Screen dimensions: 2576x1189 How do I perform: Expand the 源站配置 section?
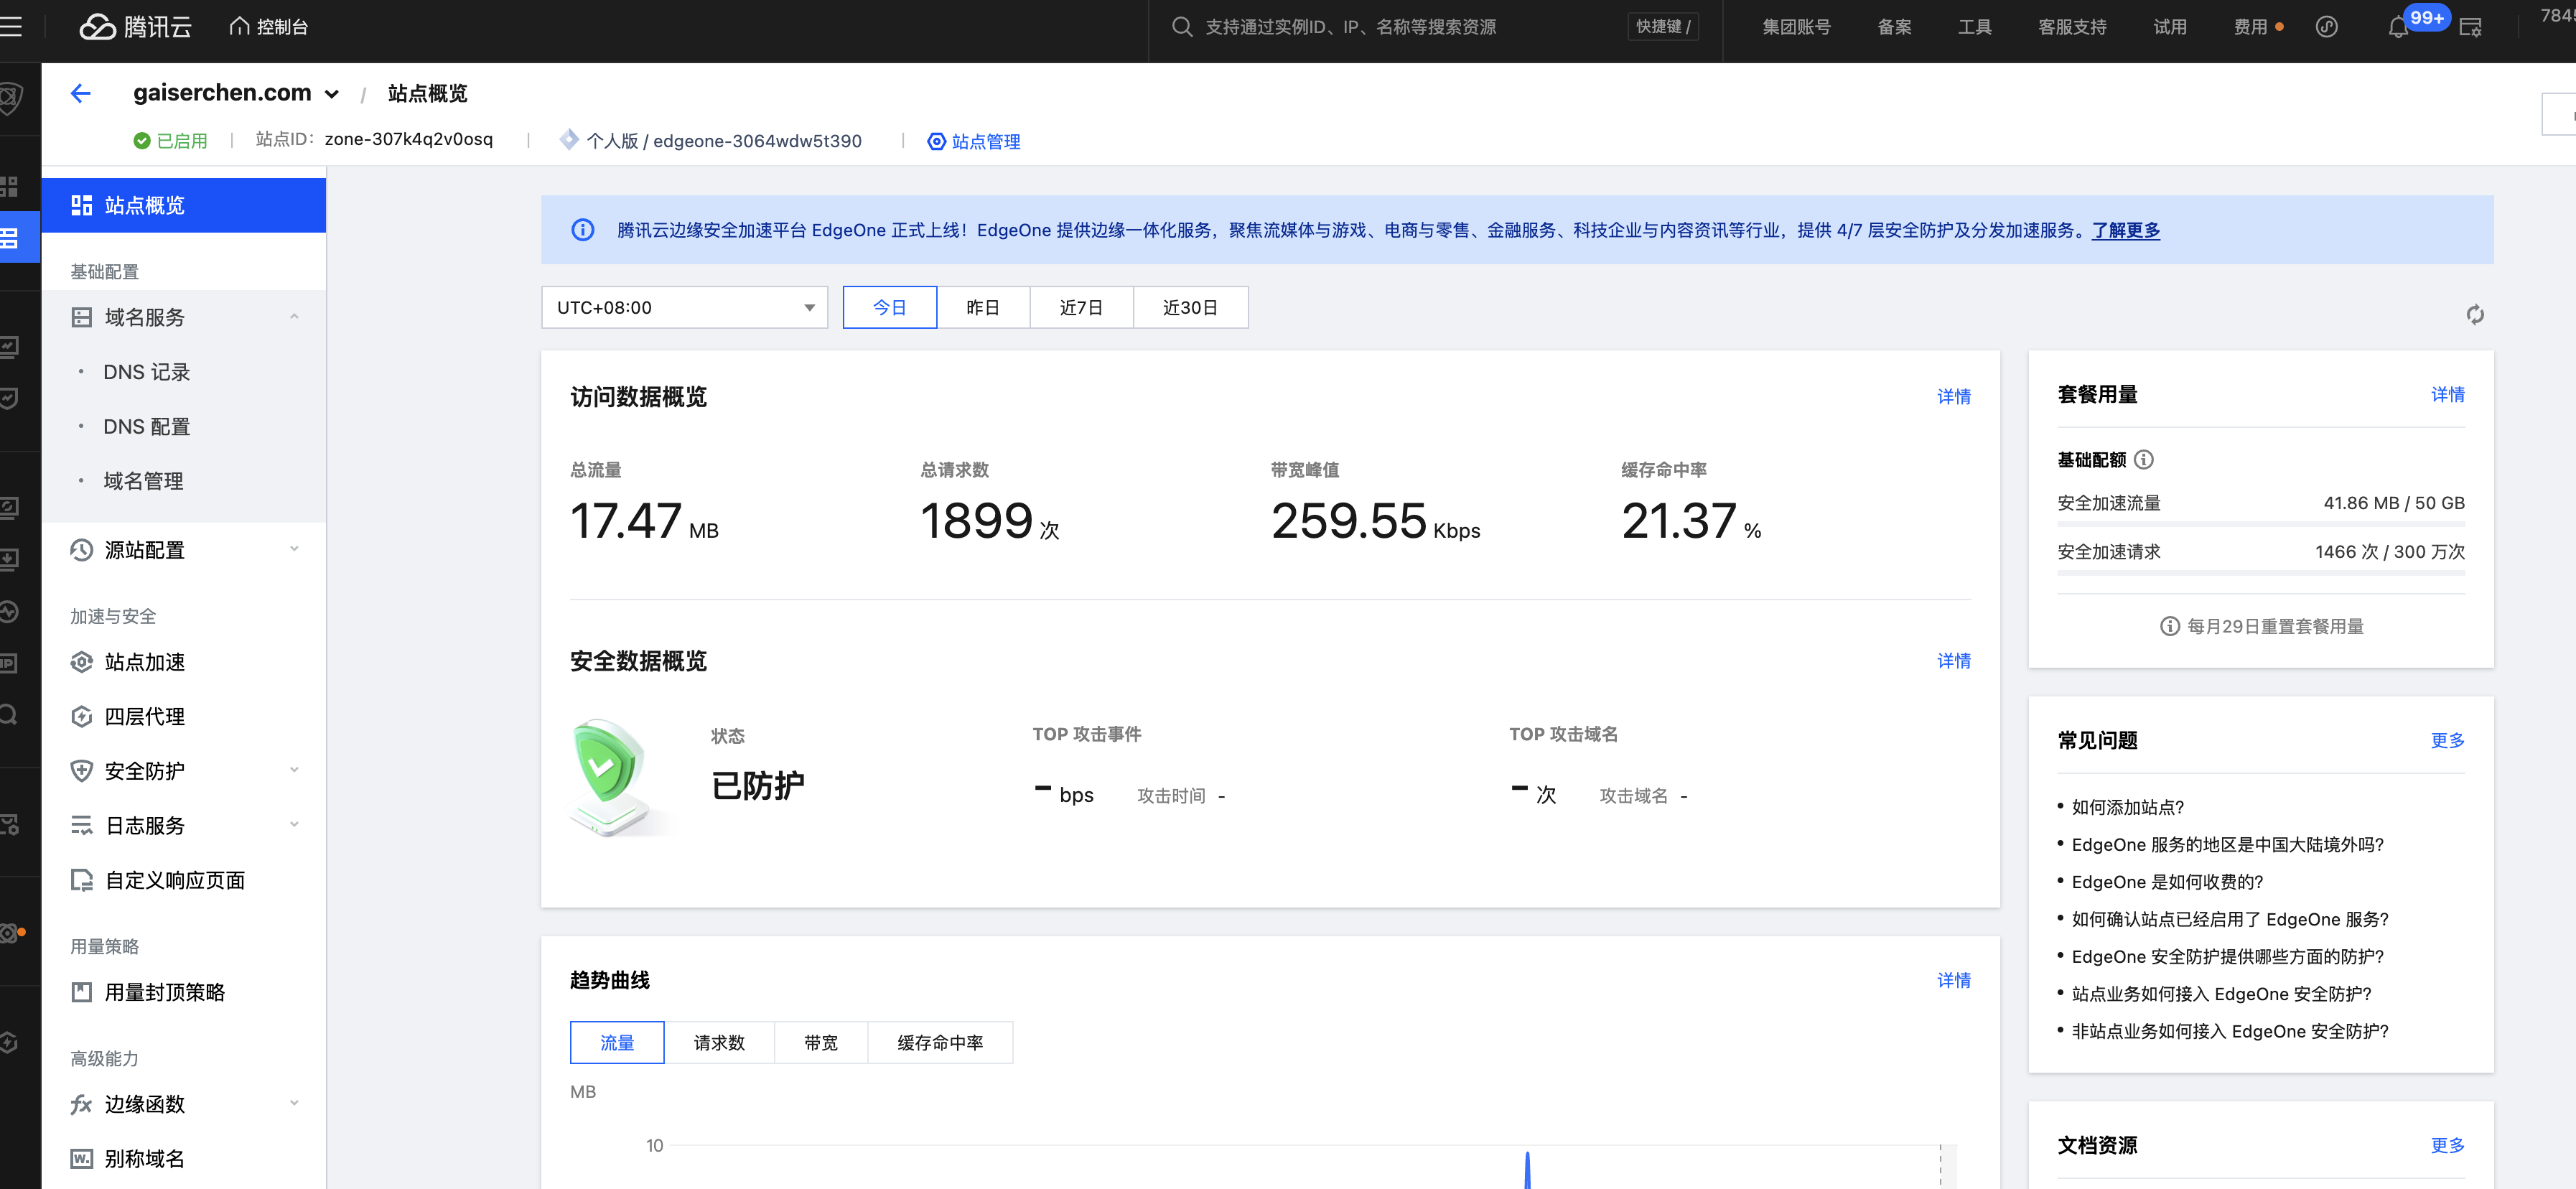tap(294, 549)
